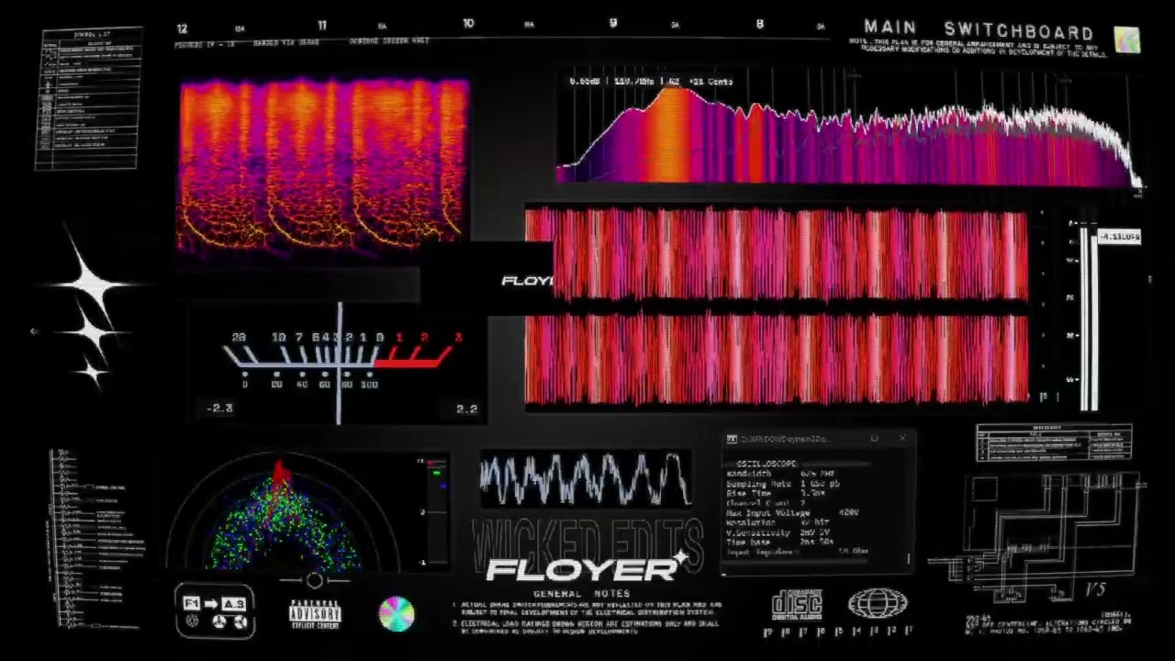The width and height of the screenshot is (1175, 661).
Task: Click the spectrum analyzer frequency curve
Action: (849, 133)
